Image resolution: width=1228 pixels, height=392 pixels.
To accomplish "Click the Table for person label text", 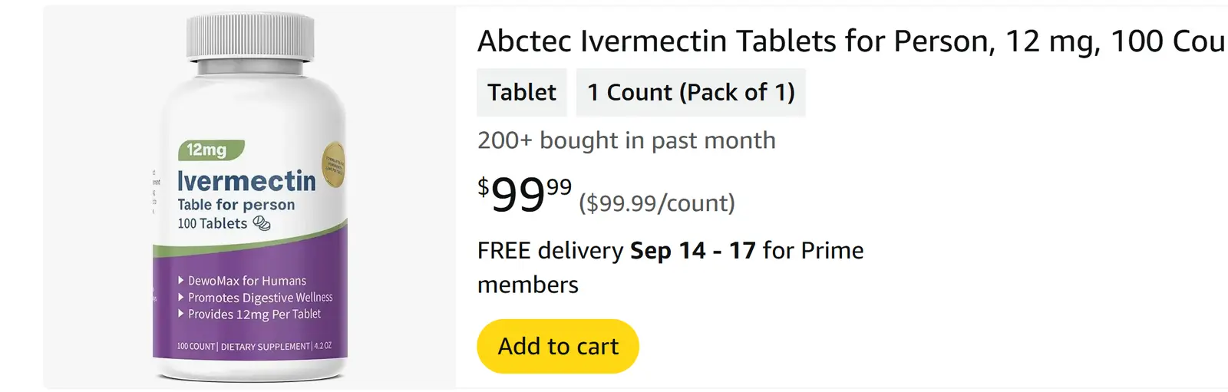I will 236,205.
